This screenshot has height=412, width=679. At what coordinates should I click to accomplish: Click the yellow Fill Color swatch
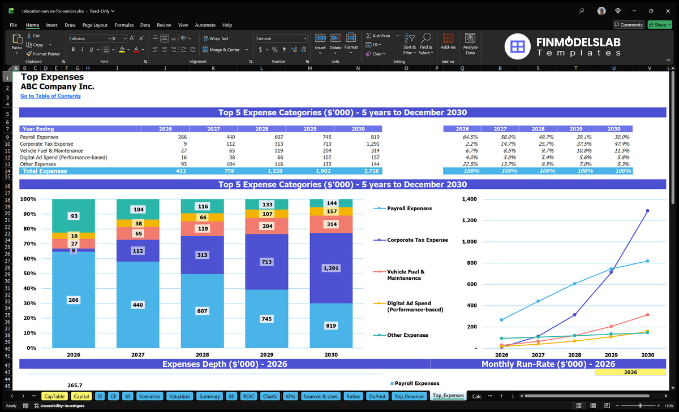pyautogui.click(x=122, y=50)
